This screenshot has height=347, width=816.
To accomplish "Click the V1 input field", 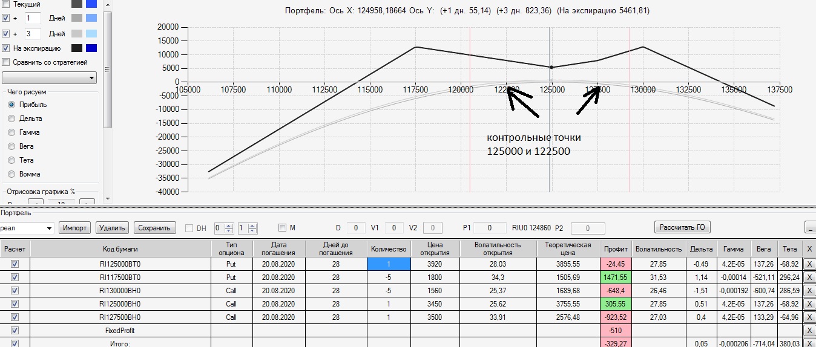I will [x=394, y=228].
